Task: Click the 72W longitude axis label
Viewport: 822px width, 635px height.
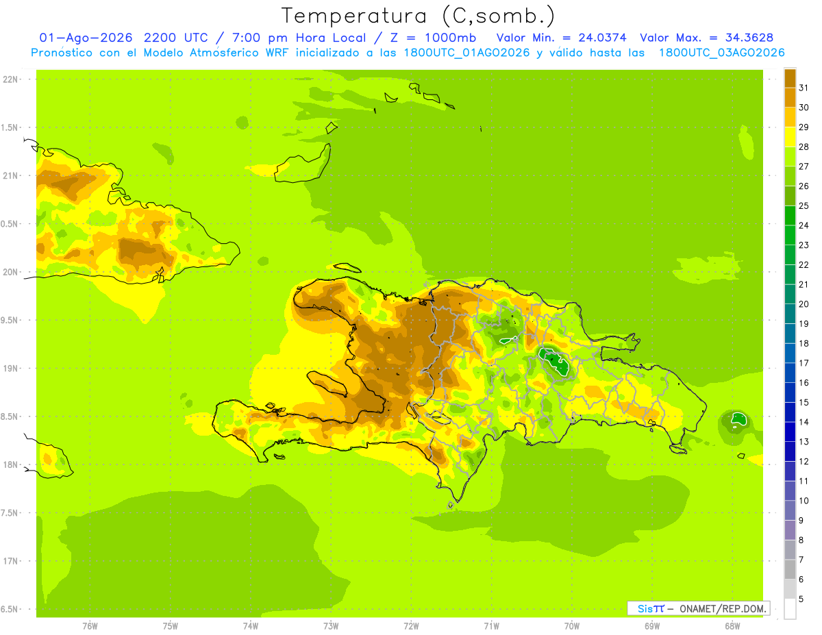Action: click(x=411, y=625)
